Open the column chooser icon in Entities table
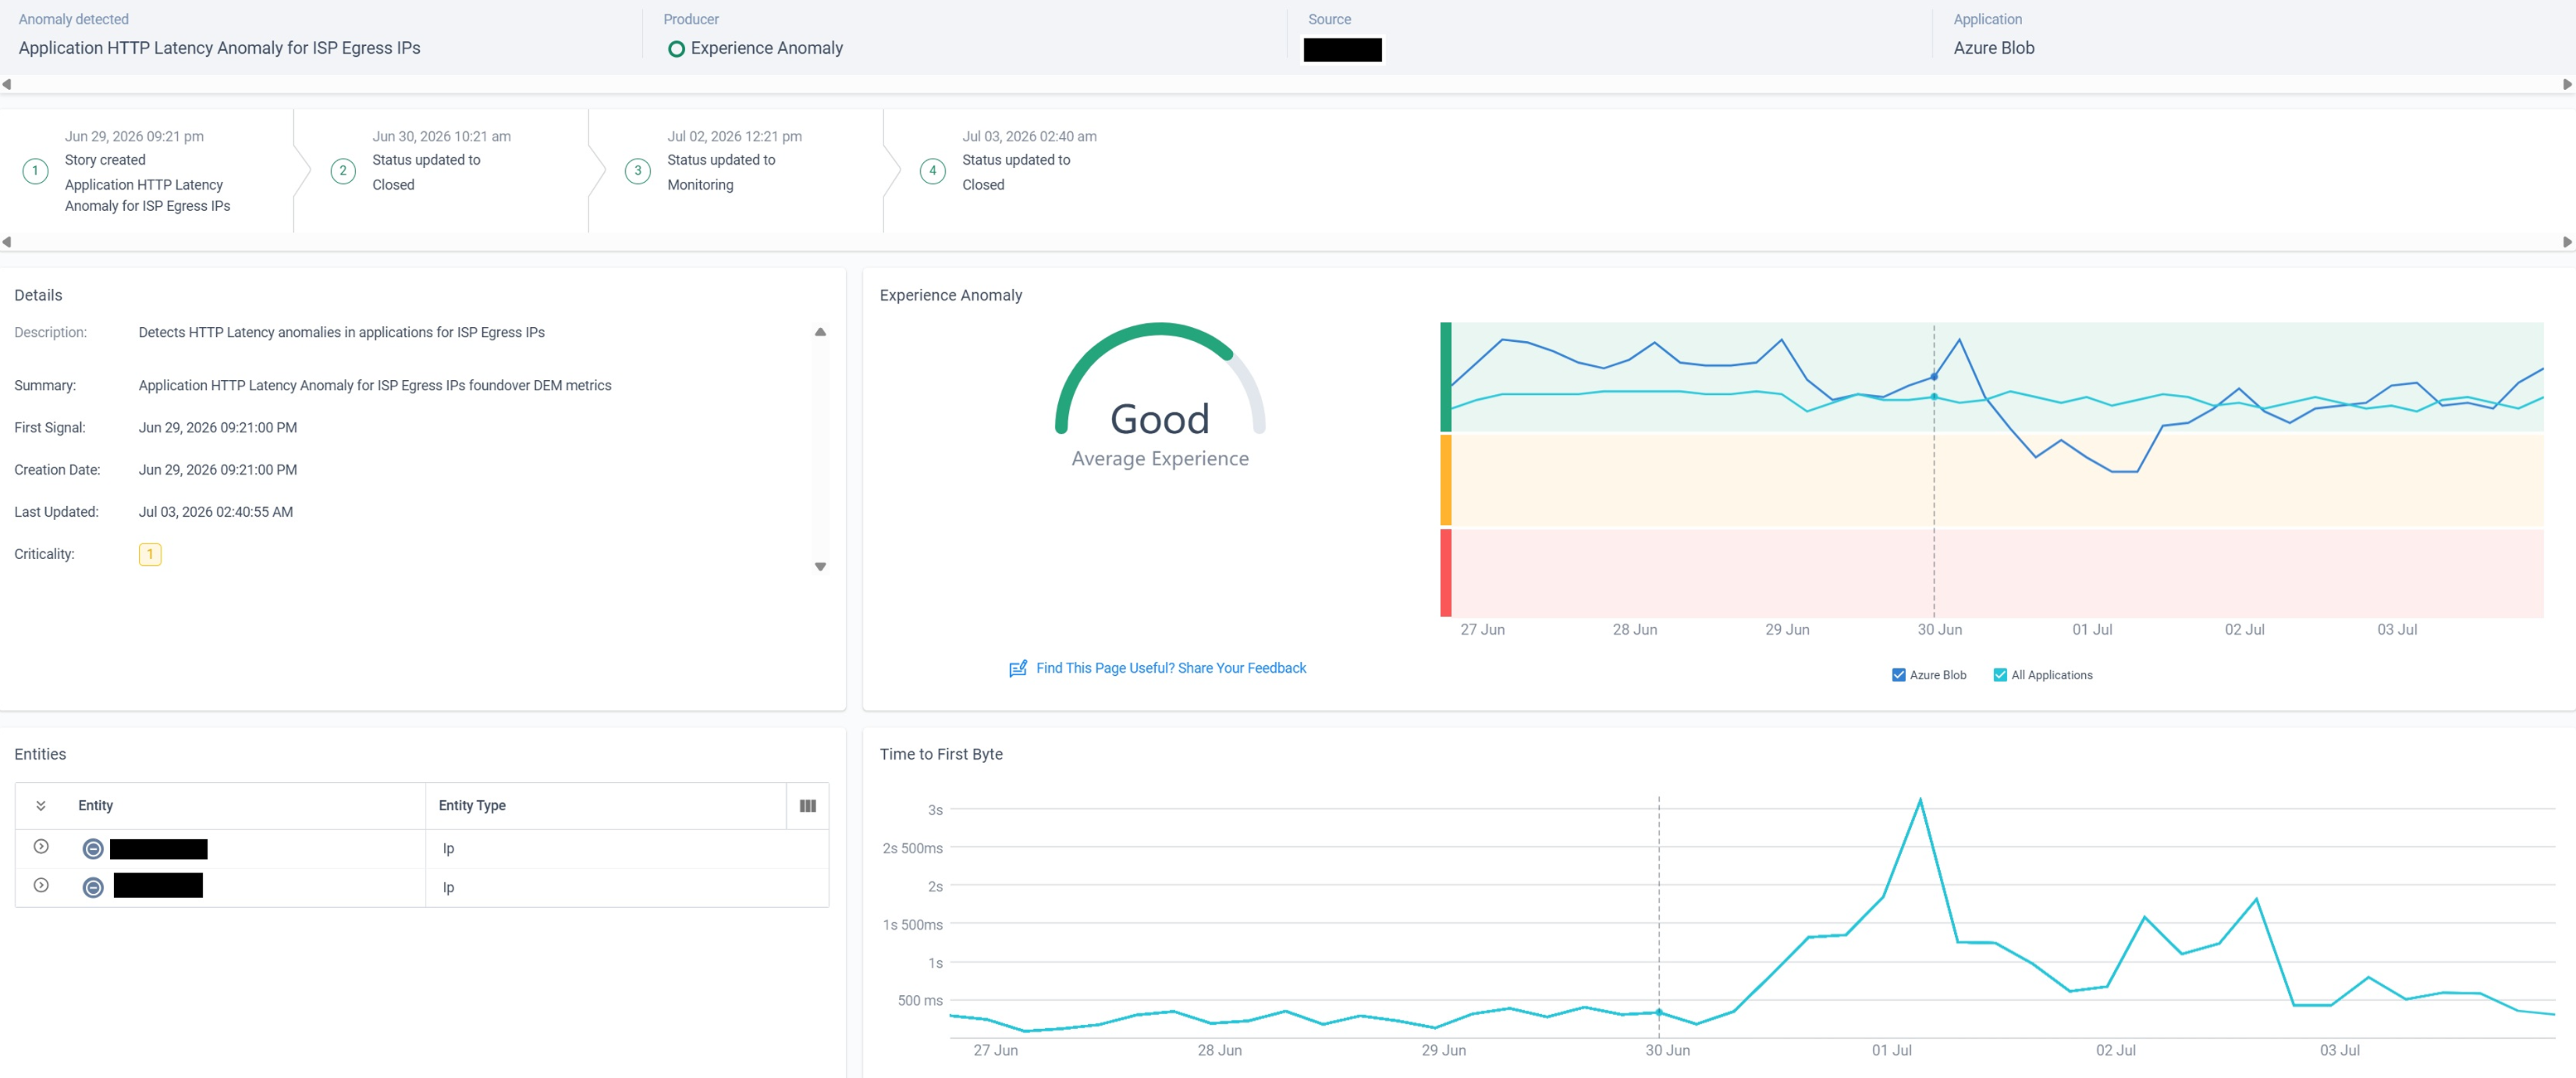 pos(807,806)
